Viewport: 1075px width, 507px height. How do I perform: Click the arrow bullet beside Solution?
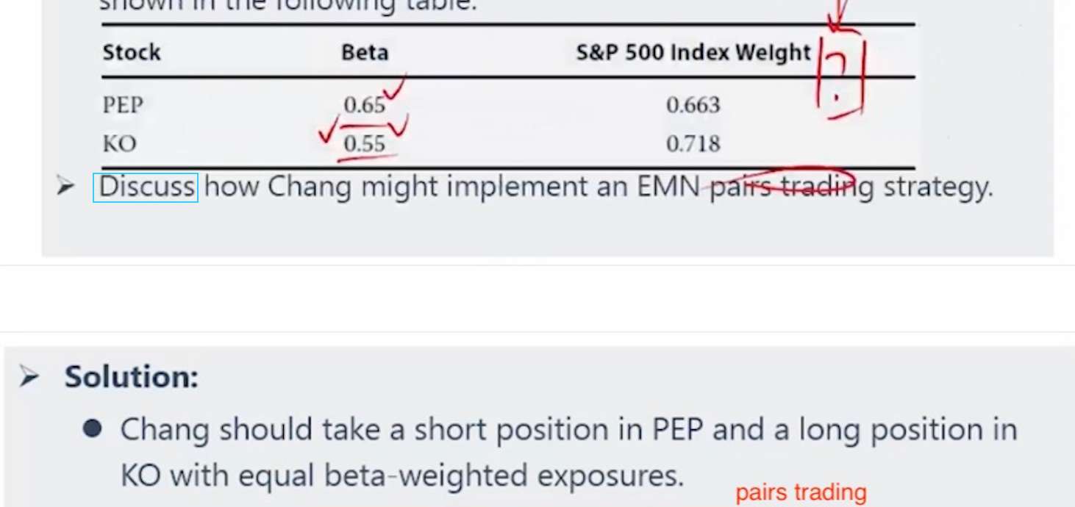pyautogui.click(x=30, y=378)
